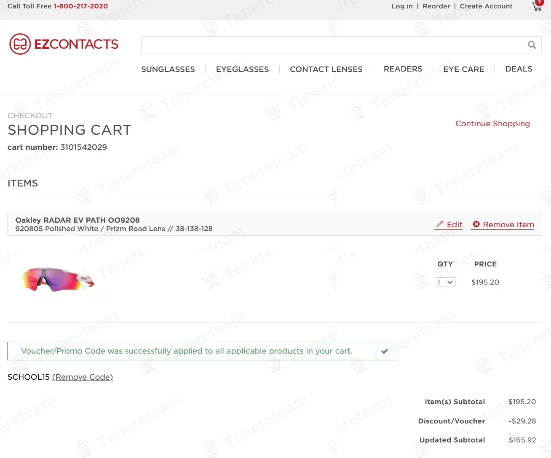Screen dimensions: 551x458
Task: Open the quantity dropdown
Action: point(445,282)
